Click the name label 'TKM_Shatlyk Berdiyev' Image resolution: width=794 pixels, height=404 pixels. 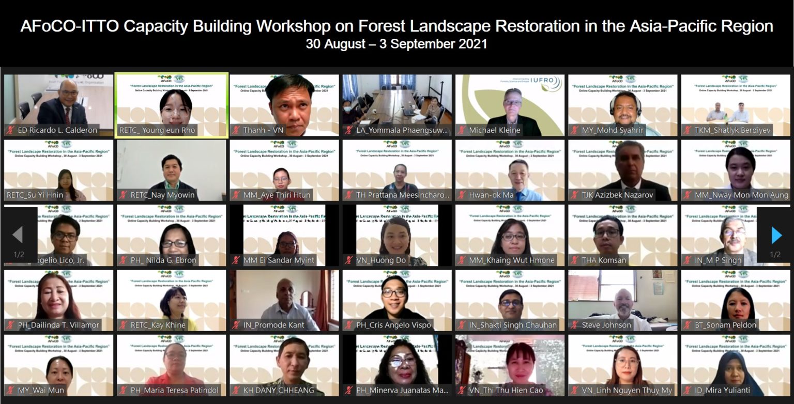click(x=733, y=130)
